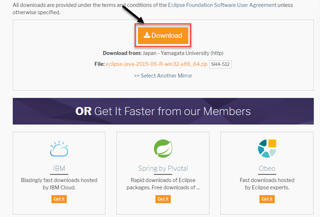The width and height of the screenshot is (320, 217).
Task: Click the 'Get It Faster from our Members' banner
Action: tap(163, 111)
